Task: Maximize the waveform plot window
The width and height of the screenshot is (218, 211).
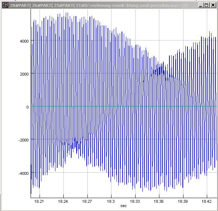Action: (x=206, y=5)
